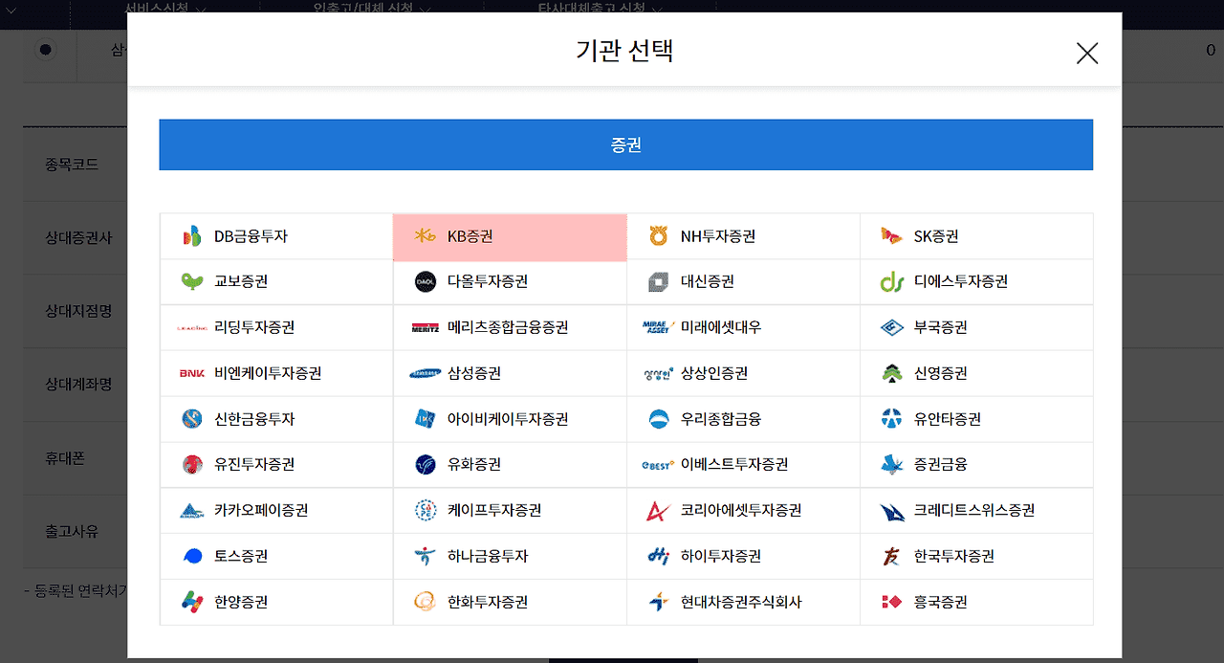The image size is (1224, 663).
Task: Click the NH투자증권 logo icon
Action: point(659,236)
